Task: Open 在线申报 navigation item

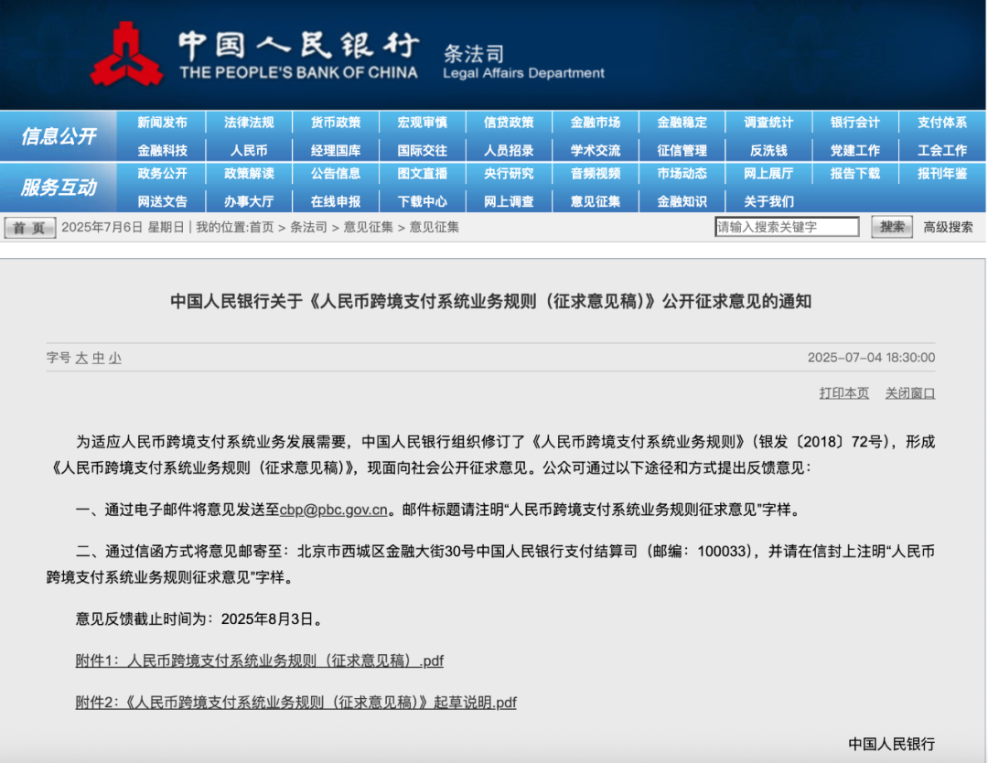Action: [x=336, y=201]
